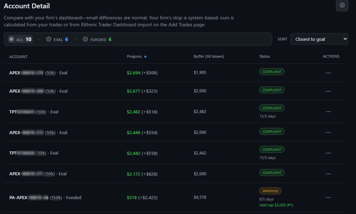Click the Status column header
This screenshot has height=214, width=356.
[x=265, y=56]
